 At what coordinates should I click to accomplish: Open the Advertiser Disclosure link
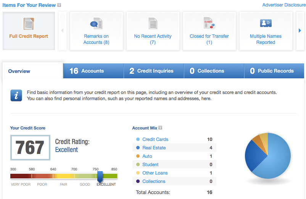tap(284, 5)
